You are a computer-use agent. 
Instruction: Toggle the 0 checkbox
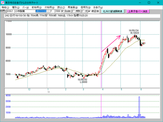click(83, 11)
